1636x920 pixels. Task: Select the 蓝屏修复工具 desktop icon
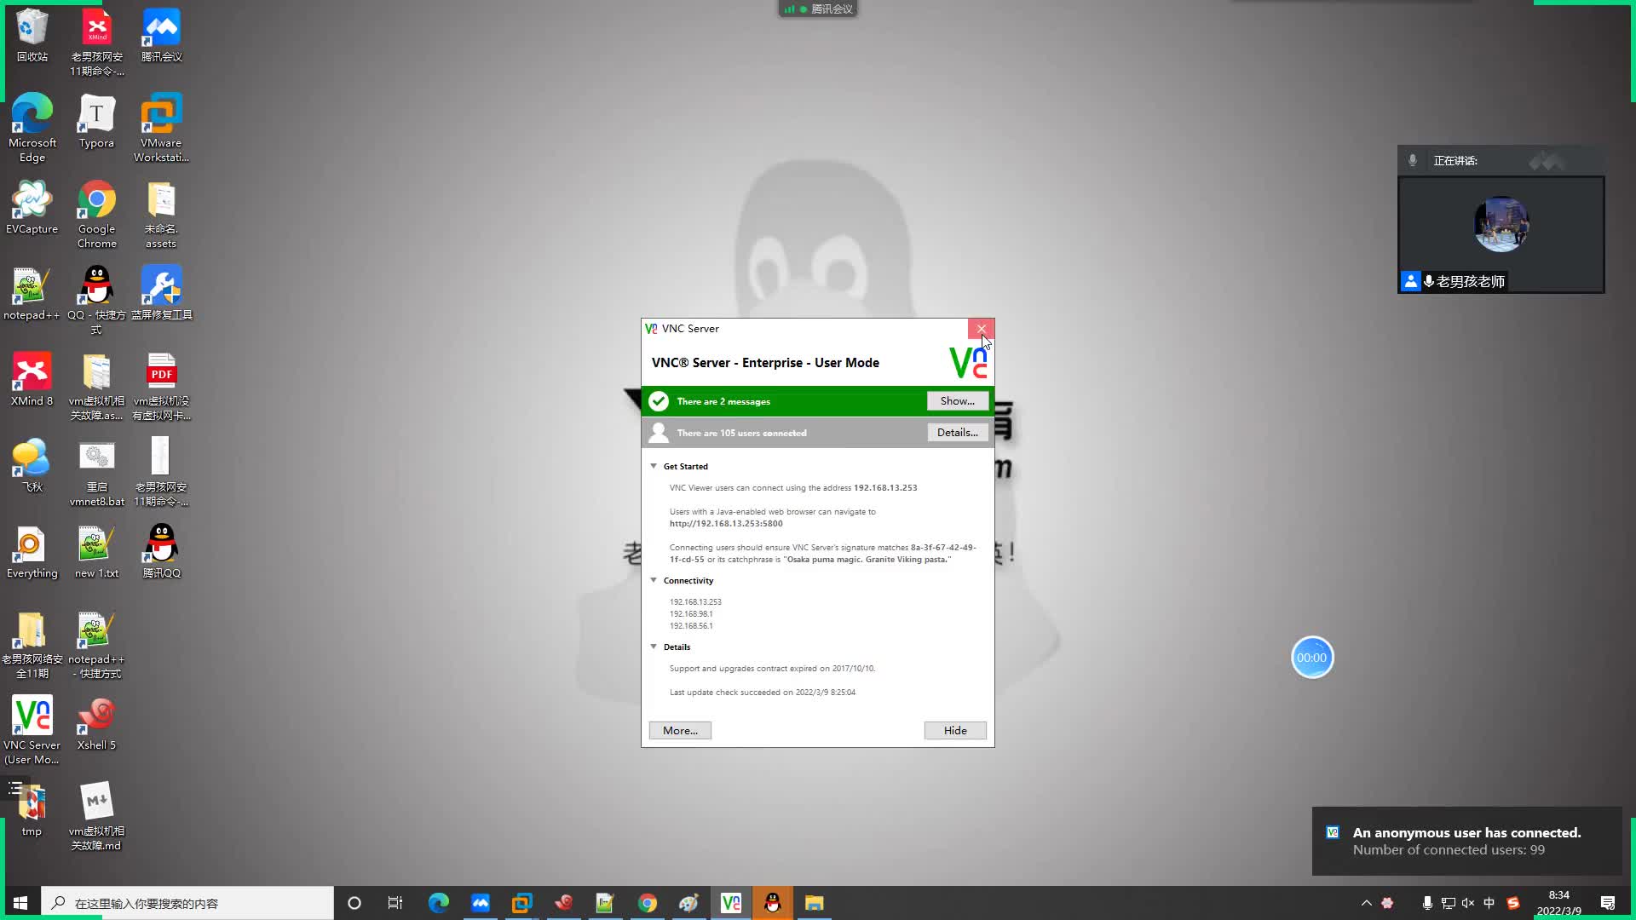(x=161, y=293)
